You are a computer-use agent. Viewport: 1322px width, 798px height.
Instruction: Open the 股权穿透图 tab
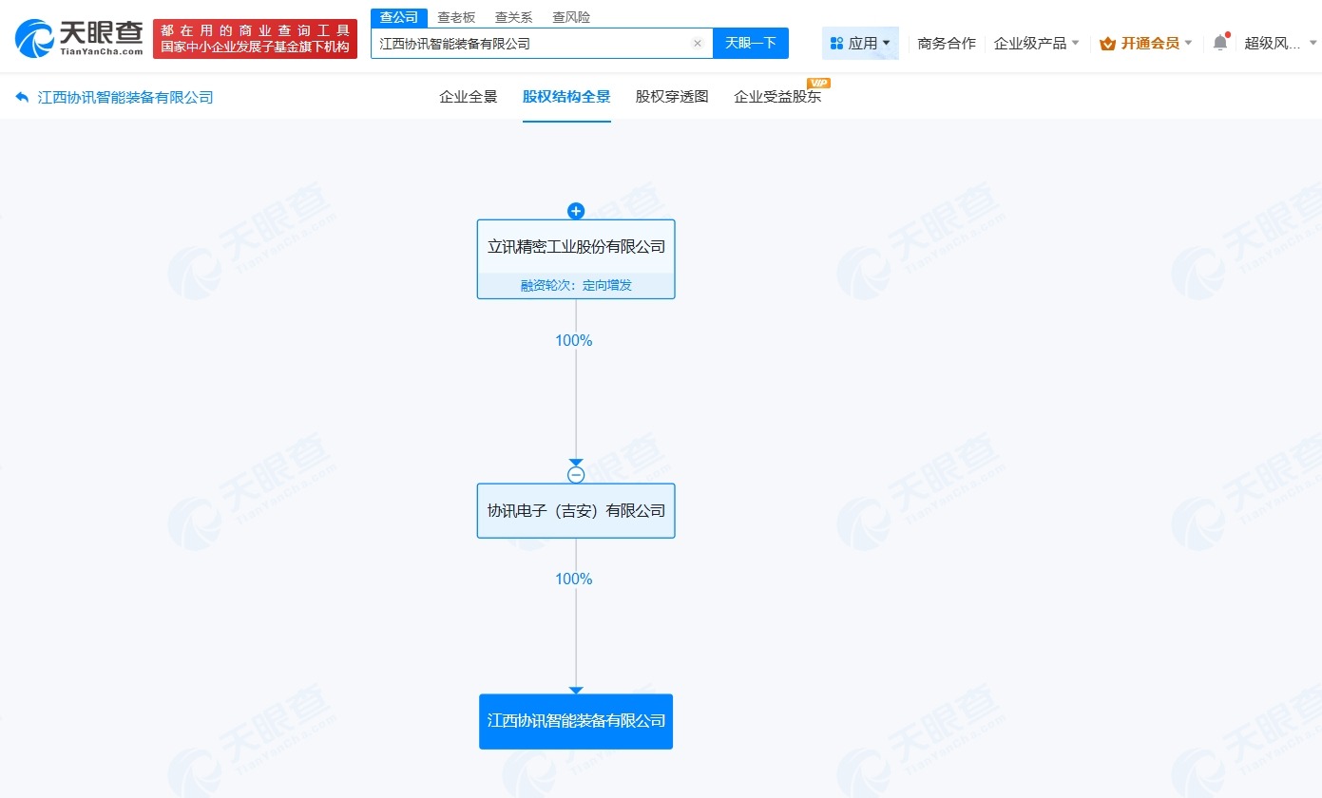(671, 96)
